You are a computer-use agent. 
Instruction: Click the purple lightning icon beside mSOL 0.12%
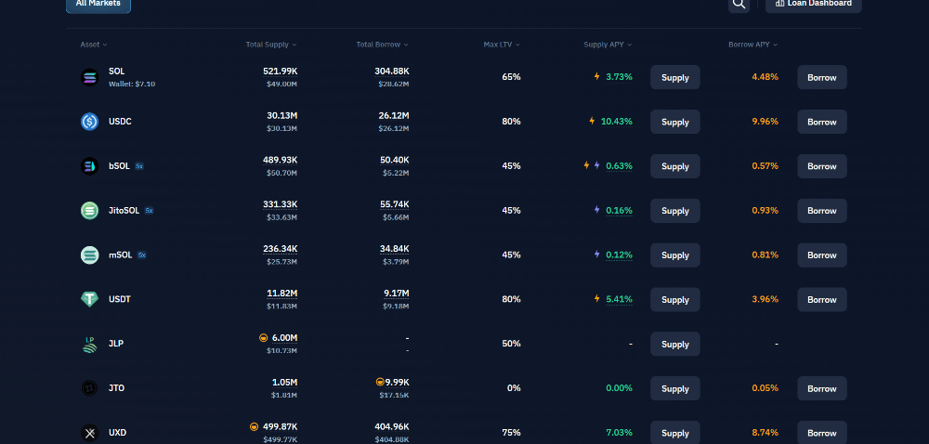click(597, 254)
